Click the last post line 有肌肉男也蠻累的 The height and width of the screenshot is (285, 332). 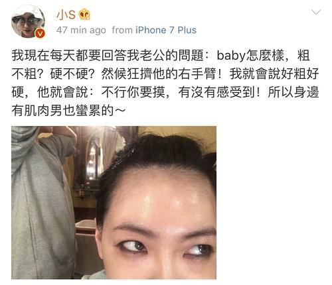[68, 111]
